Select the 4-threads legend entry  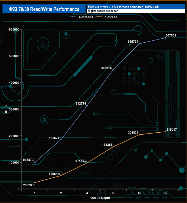tap(81, 17)
